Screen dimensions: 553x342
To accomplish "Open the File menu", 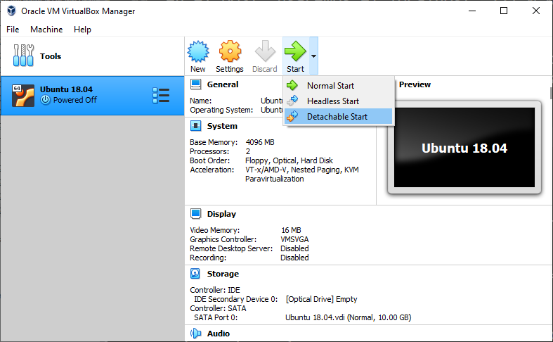I will (13, 30).
